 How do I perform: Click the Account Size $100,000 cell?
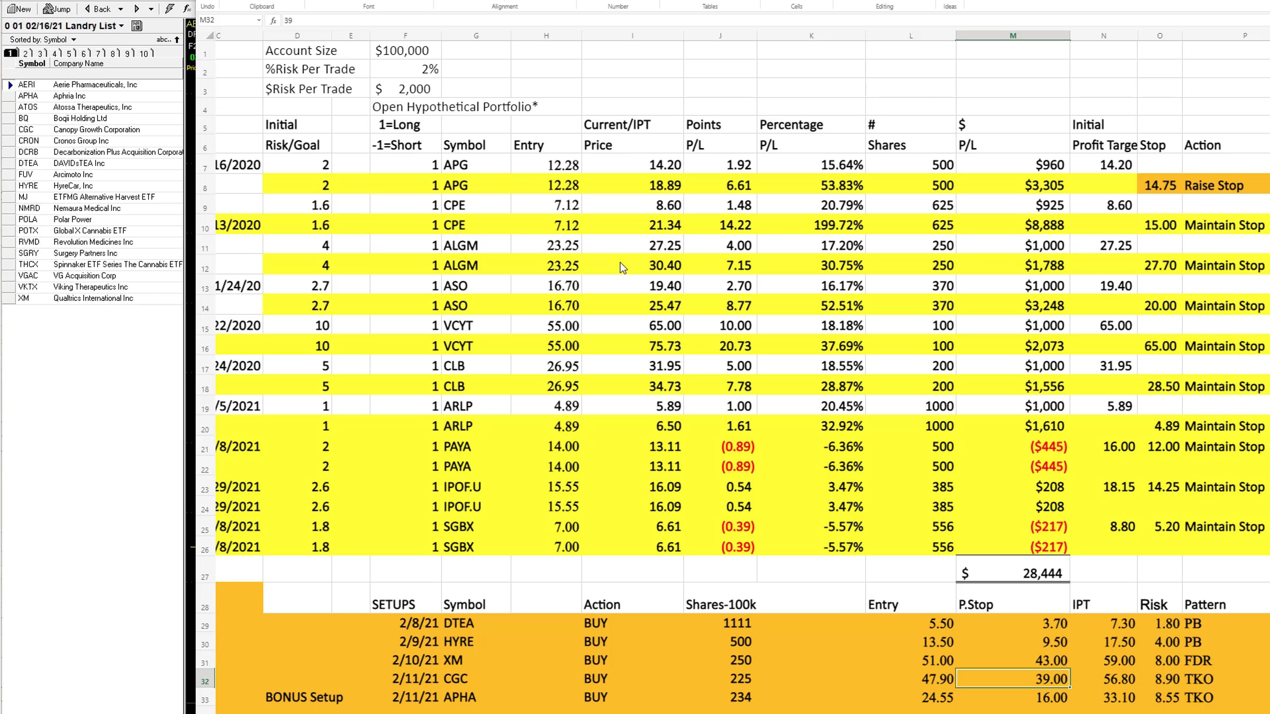(405, 51)
